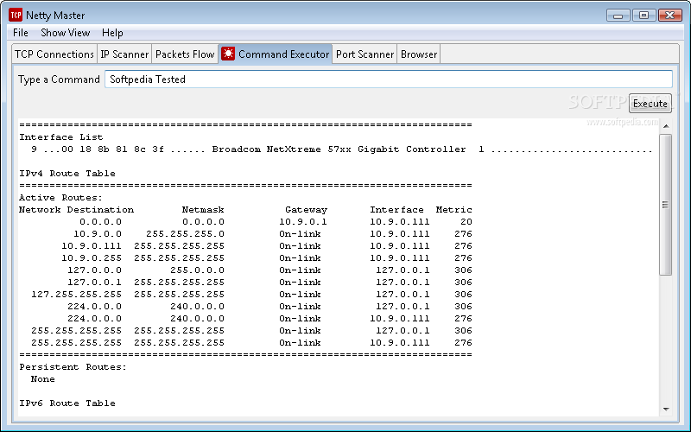Click the 'Persistent Routes:' text
This screenshot has height=432, width=691.
click(73, 367)
